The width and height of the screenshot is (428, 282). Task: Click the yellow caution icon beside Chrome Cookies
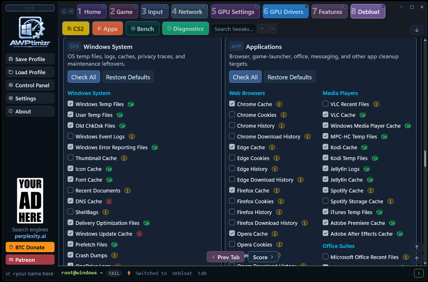pos(284,115)
